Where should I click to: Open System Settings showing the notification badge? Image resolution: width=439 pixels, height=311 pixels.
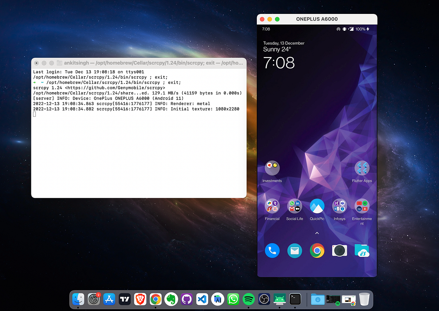click(x=94, y=299)
